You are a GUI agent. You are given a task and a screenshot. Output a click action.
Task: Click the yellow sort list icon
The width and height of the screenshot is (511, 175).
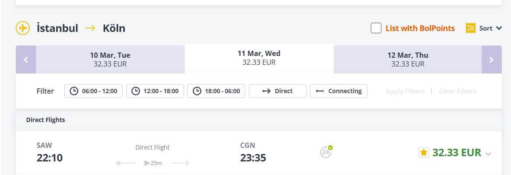pos(471,28)
